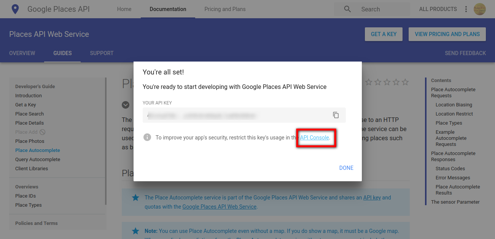Copy the API key with the copy icon
Screen dimensions: 495x239
click(336, 115)
